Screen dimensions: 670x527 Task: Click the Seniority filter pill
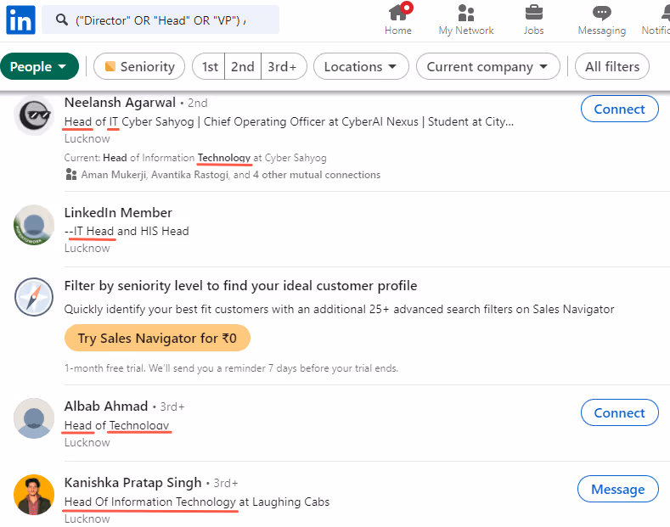tap(139, 66)
